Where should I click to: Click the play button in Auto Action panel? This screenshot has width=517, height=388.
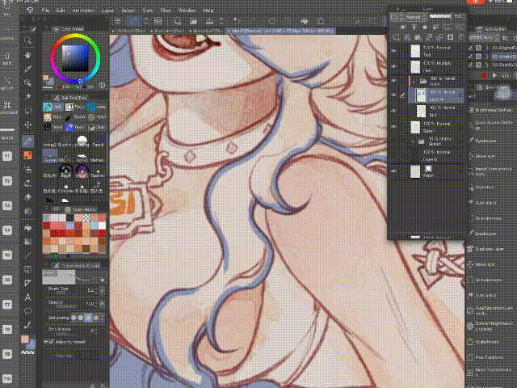coord(494,75)
